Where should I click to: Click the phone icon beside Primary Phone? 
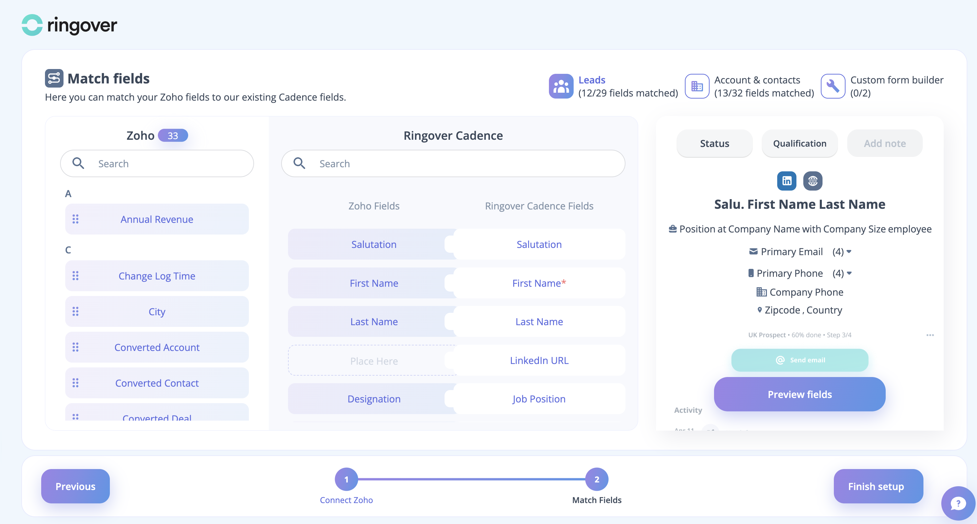click(x=750, y=273)
